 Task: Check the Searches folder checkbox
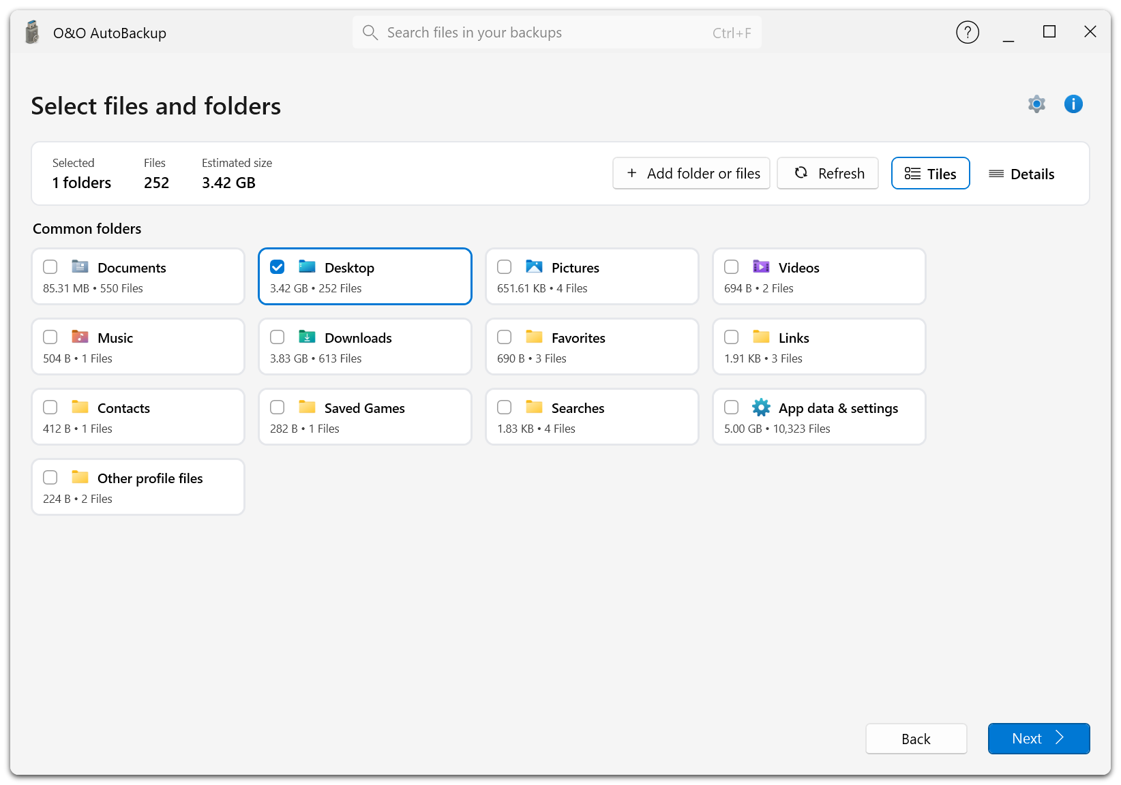[505, 407]
